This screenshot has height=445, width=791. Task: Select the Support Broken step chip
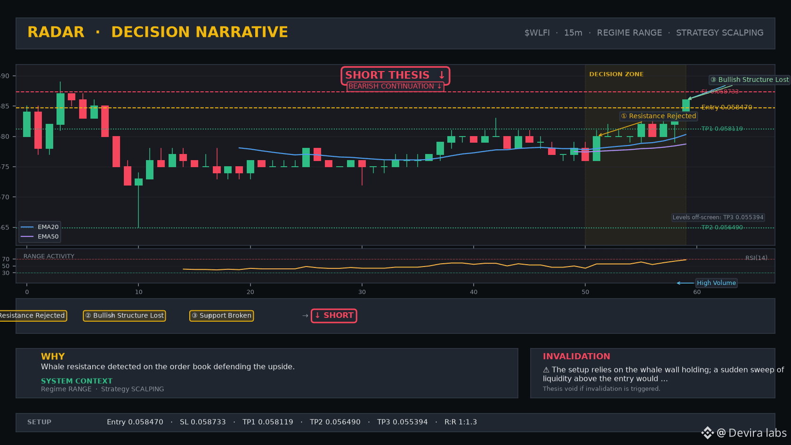[221, 316]
